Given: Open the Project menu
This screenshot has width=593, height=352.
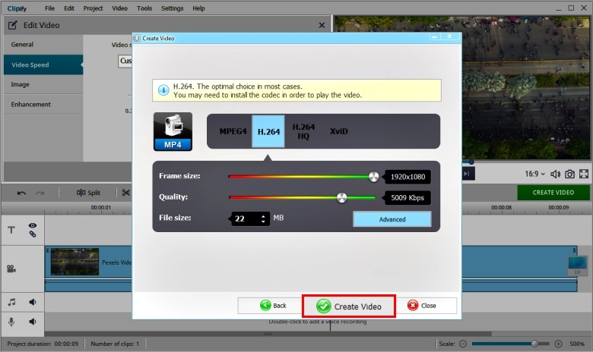Looking at the screenshot, I should 93,8.
